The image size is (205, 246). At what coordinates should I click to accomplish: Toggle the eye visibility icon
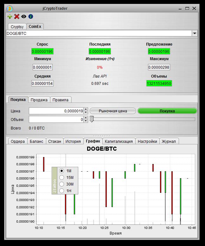click(24, 16)
